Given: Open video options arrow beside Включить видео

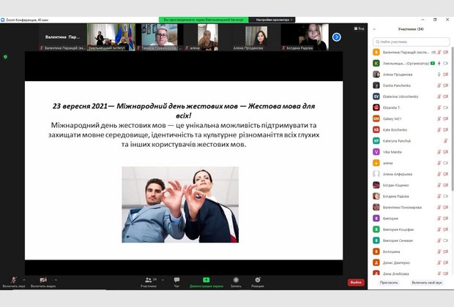Looking at the screenshot, I should pos(56,280).
